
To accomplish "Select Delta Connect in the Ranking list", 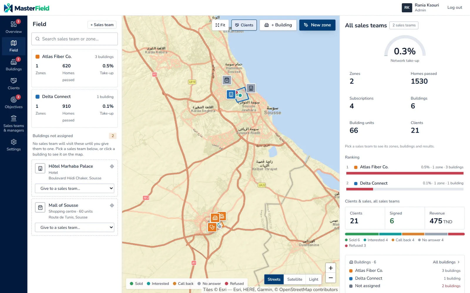I will pos(405,185).
